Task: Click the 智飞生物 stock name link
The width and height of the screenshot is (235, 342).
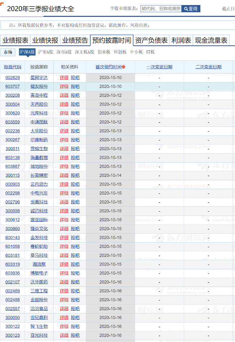Action: coord(39,327)
